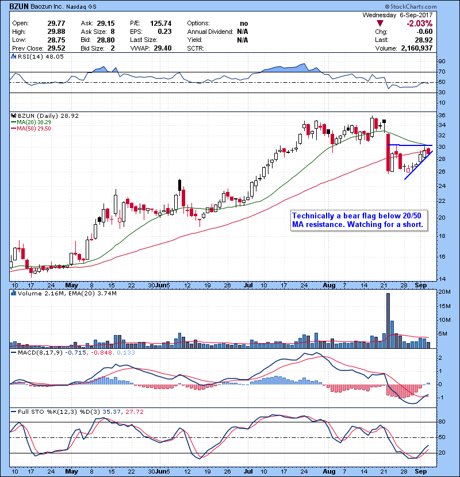
Task: Click the Options value "no"
Action: (x=244, y=24)
